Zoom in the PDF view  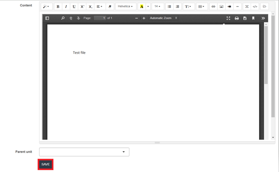[x=144, y=18]
